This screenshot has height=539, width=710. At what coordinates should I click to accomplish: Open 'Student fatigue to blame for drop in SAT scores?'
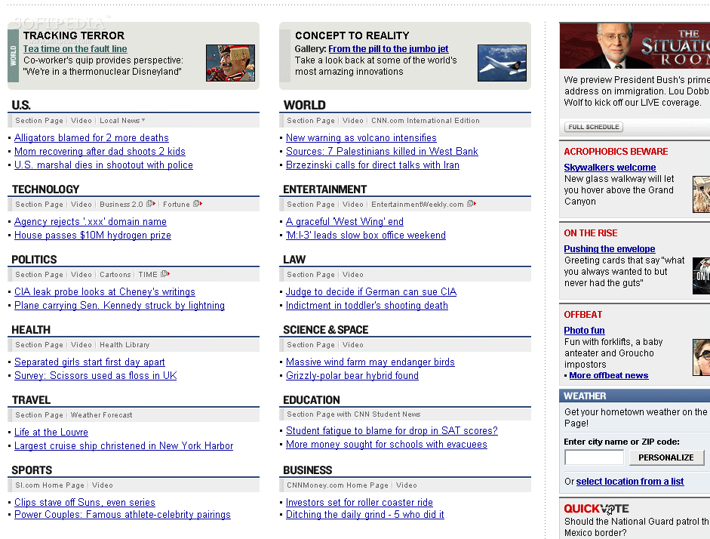[392, 431]
